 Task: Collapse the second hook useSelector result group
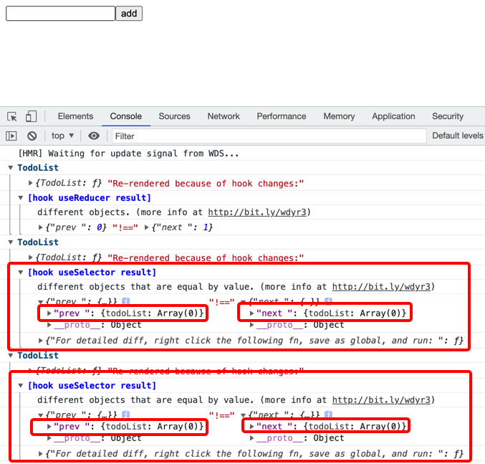(20, 386)
